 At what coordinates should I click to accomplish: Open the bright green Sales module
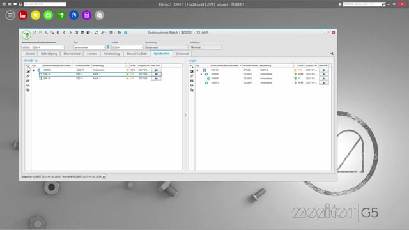coord(49,15)
